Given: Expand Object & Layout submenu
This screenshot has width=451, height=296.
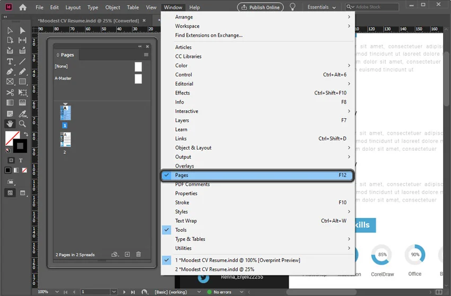Looking at the screenshot, I should [257, 147].
